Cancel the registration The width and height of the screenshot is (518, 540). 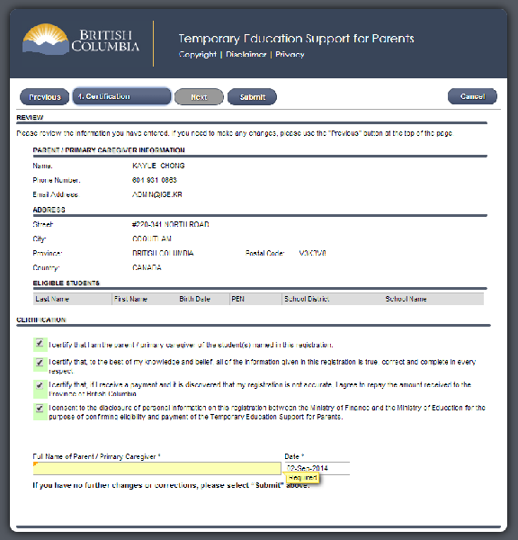coord(472,96)
